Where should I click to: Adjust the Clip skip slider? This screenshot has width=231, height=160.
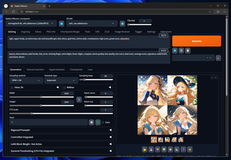pos(140,25)
